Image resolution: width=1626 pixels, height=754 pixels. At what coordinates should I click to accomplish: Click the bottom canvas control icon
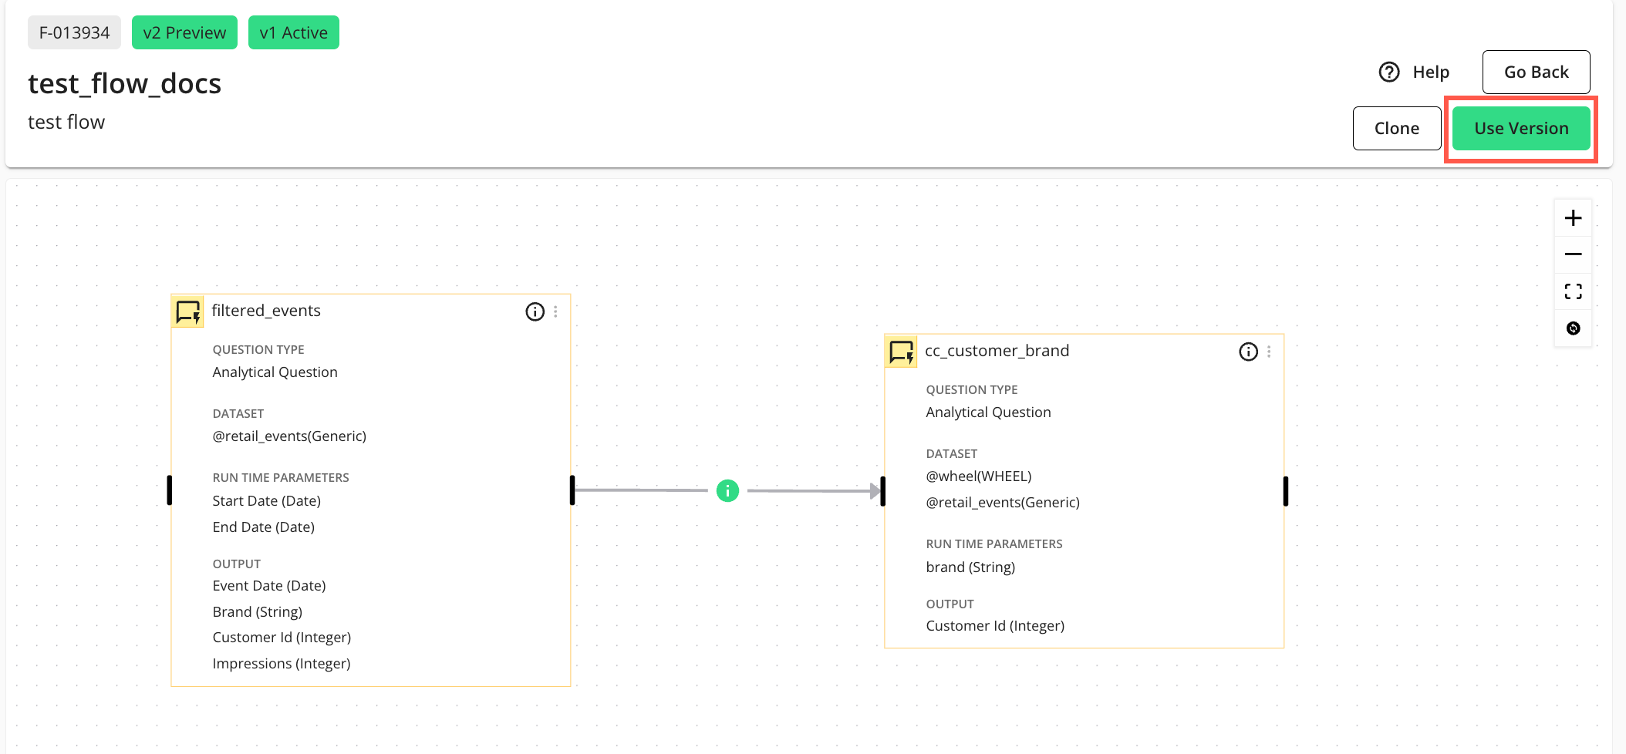click(1573, 328)
